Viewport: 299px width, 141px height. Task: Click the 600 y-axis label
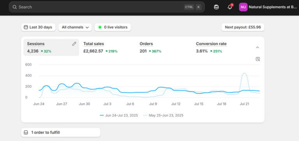28,65
